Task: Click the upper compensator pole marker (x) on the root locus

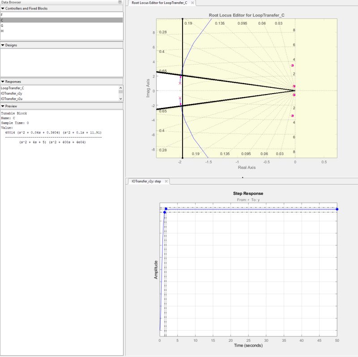Action: click(180, 83)
